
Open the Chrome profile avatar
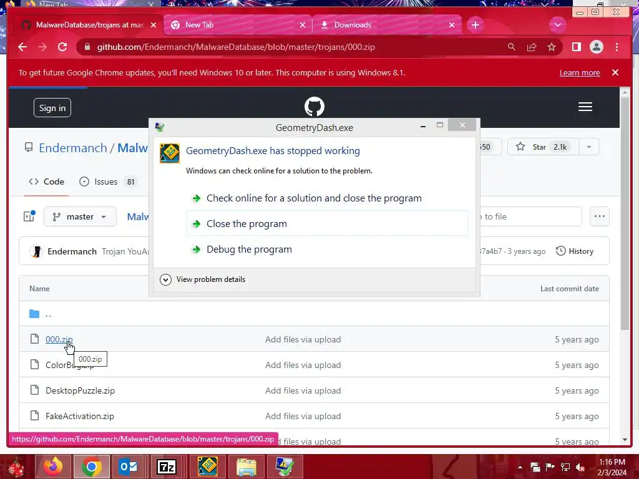point(596,47)
